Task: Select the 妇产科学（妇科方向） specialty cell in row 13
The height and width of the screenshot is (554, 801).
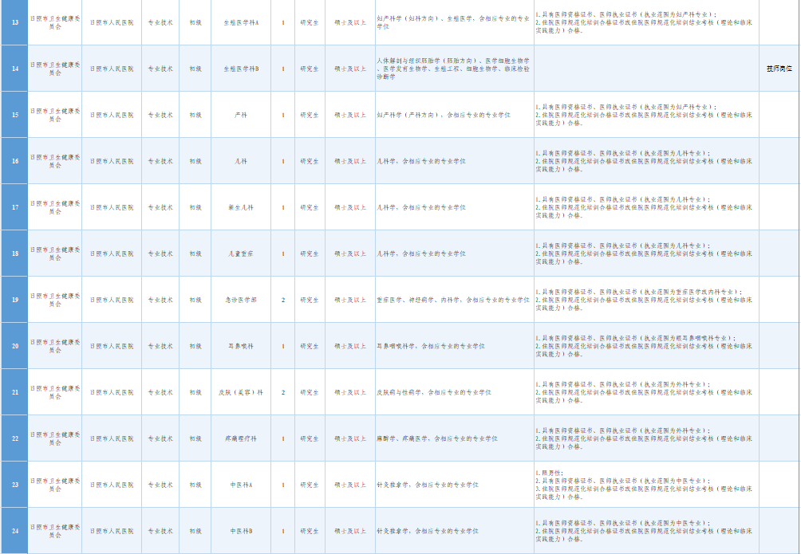Action: pyautogui.click(x=455, y=22)
